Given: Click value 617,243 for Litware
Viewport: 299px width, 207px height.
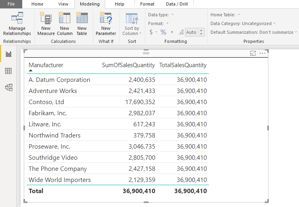Looking at the screenshot, I should point(144,124).
